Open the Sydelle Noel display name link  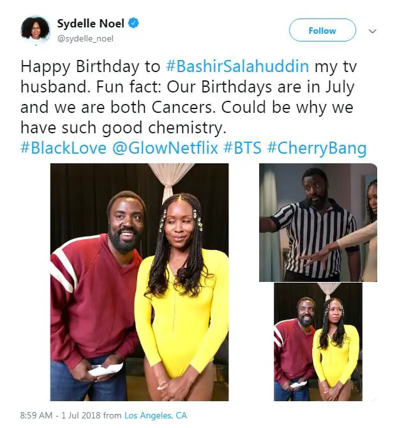91,24
